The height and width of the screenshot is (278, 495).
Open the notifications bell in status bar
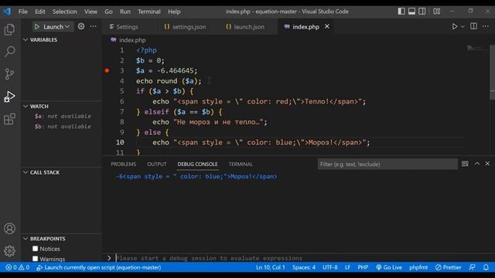point(486,267)
